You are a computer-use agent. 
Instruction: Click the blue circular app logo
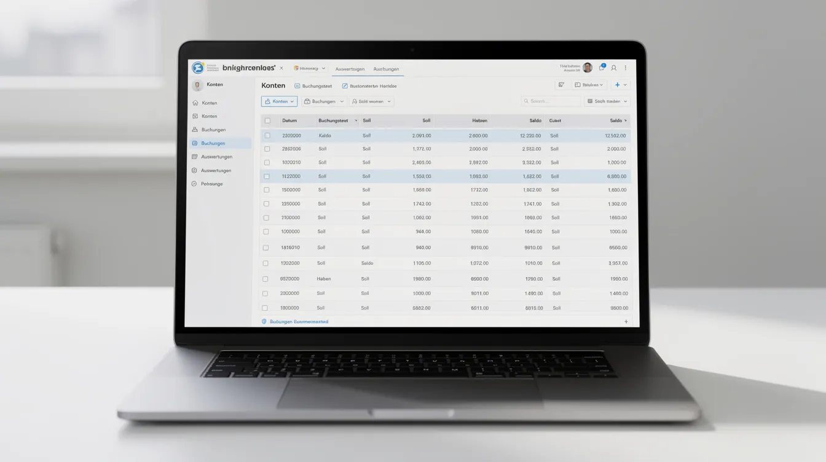pos(197,68)
